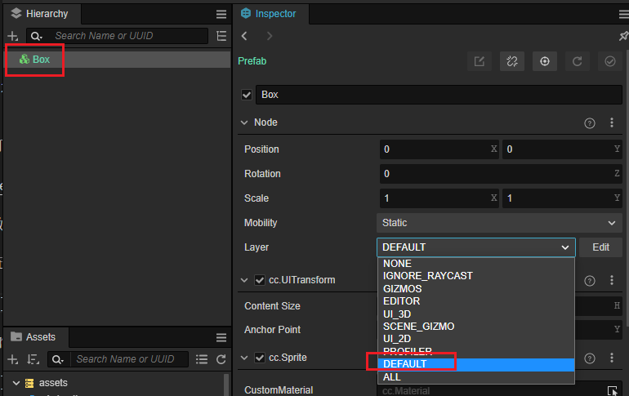Click the refresh icon in Assets panel

[x=221, y=359]
